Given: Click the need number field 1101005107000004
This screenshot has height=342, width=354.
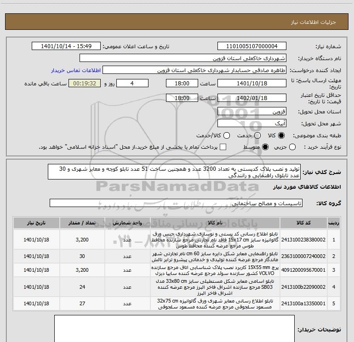Looking at the screenshot, I should point(252,46).
